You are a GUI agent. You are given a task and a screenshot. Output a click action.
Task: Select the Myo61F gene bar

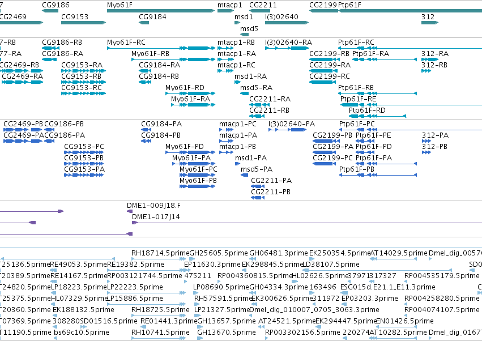161,11
